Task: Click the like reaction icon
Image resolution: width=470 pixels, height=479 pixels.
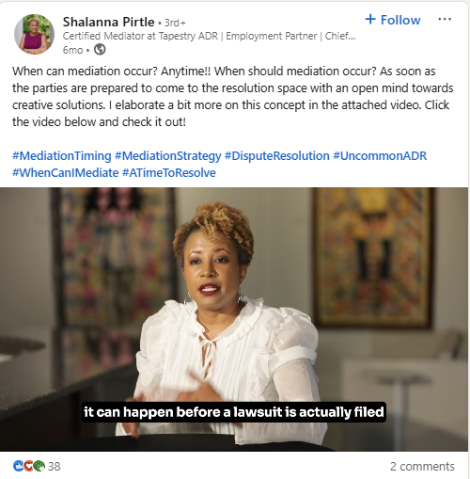Action: pyautogui.click(x=18, y=466)
